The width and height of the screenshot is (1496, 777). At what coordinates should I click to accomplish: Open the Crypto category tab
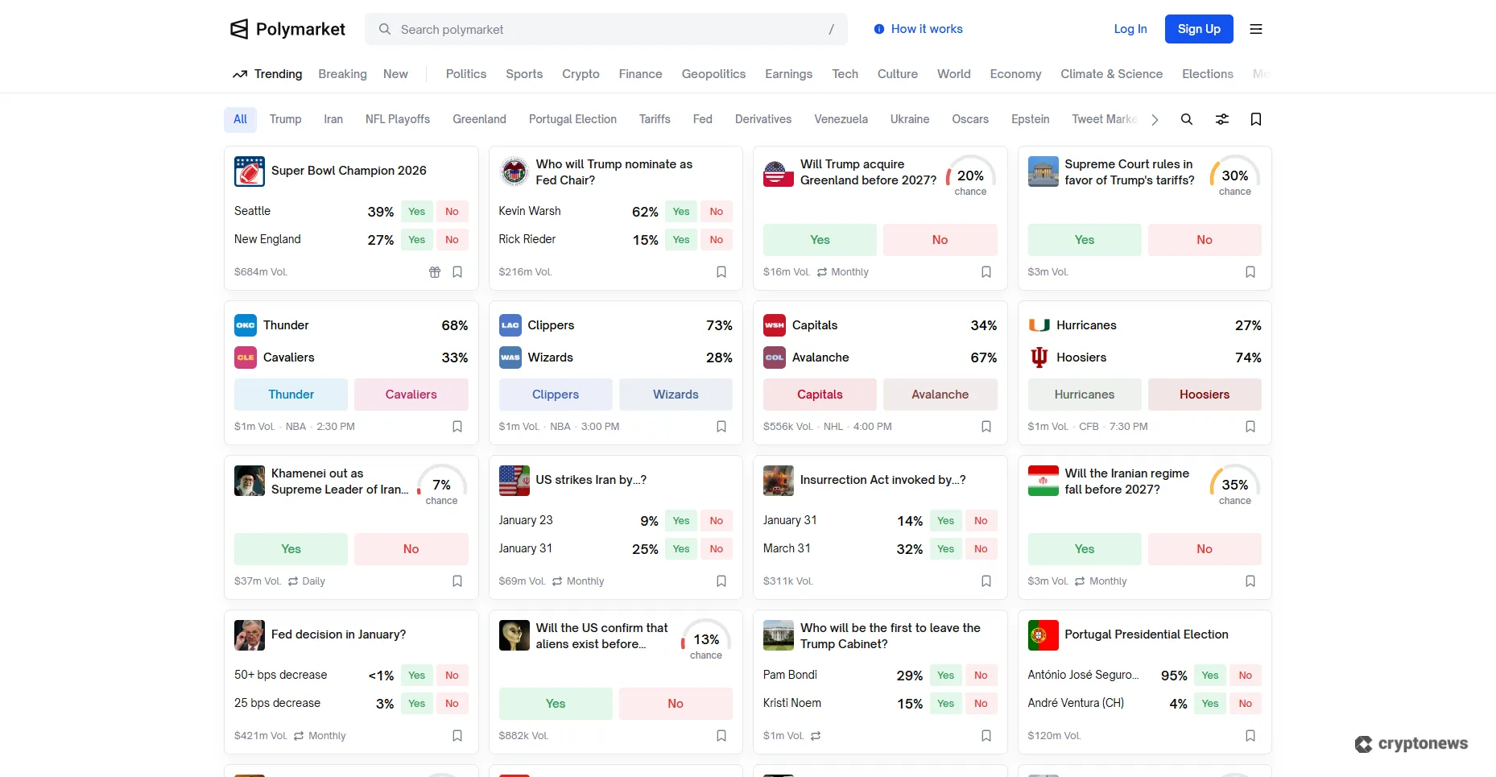(581, 74)
